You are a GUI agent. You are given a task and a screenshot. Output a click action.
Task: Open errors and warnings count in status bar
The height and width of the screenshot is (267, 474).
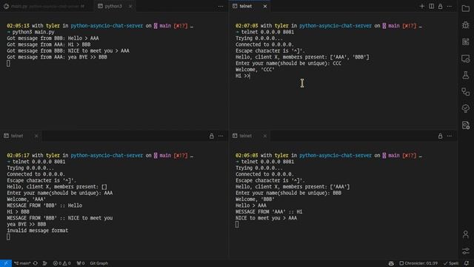[61, 263]
